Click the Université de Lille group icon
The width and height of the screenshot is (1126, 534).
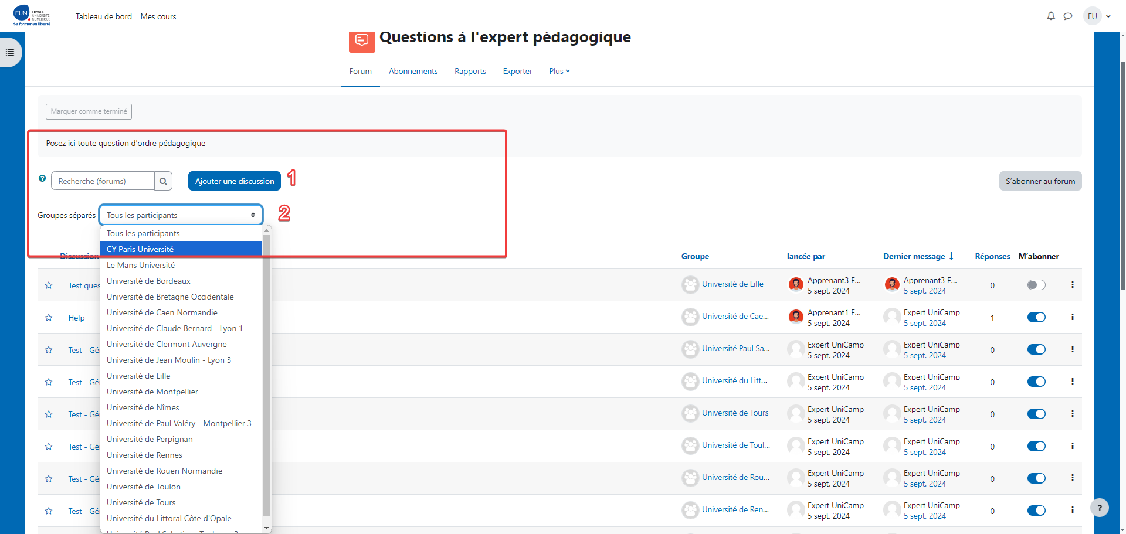[690, 285]
